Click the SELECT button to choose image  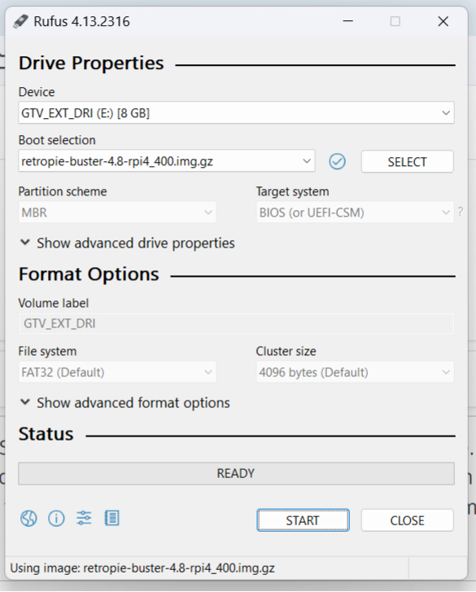[x=408, y=161]
